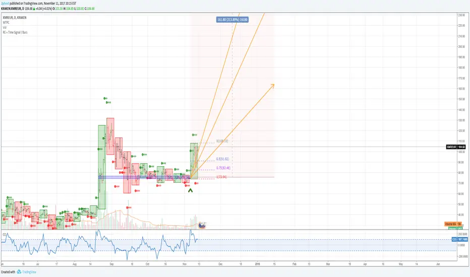Click the blue 161.80 (213.89%) measurement label
The height and width of the screenshot is (277, 470).
pos(232,20)
